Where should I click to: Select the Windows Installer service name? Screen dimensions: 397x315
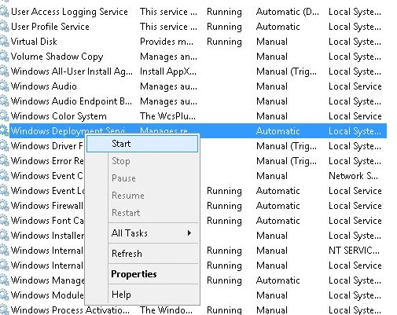pyautogui.click(x=47, y=236)
